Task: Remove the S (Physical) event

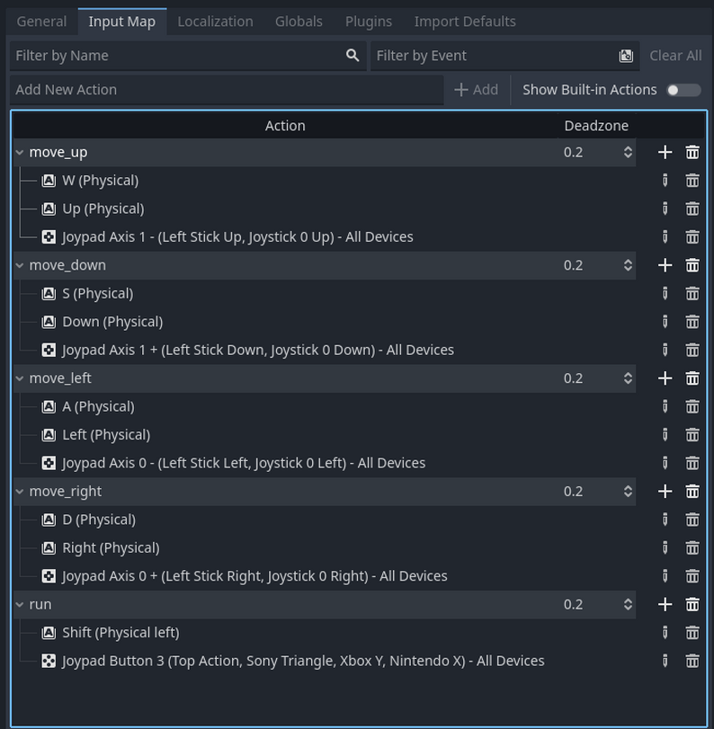Action: (692, 293)
